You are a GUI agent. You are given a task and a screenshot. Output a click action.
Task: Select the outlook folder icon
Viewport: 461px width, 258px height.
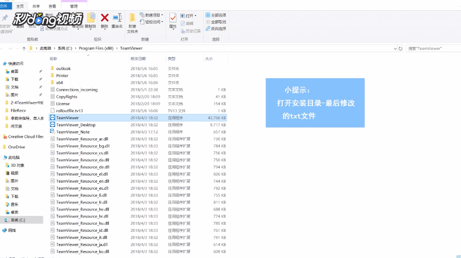(x=52, y=68)
